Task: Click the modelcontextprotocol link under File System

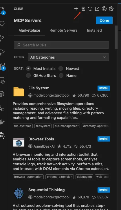Action: pyautogui.click(x=52, y=95)
